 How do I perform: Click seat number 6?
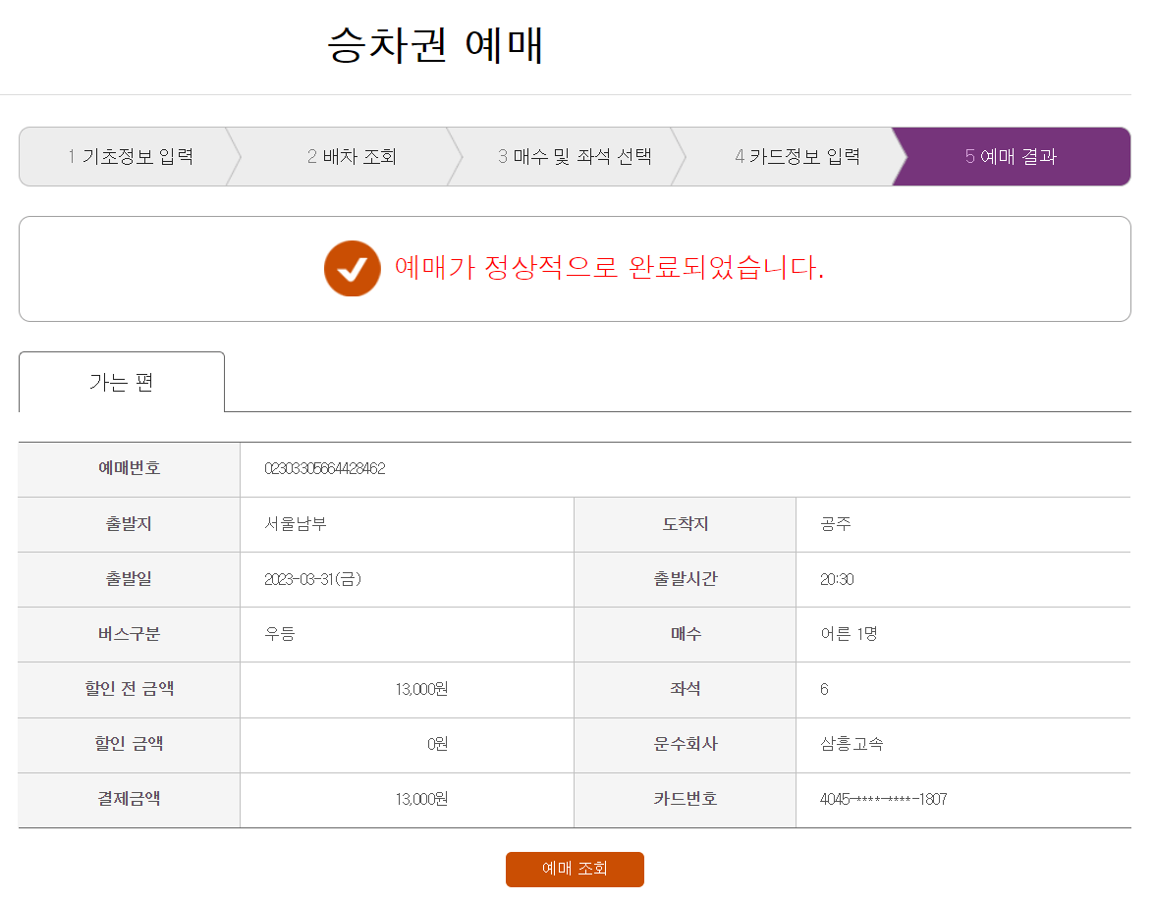[824, 689]
